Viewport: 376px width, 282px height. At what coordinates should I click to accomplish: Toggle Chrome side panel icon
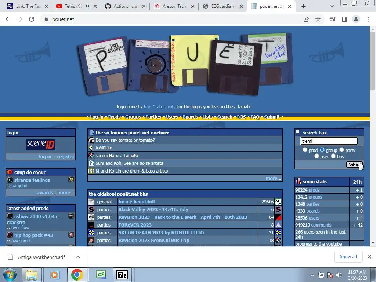tap(344, 19)
